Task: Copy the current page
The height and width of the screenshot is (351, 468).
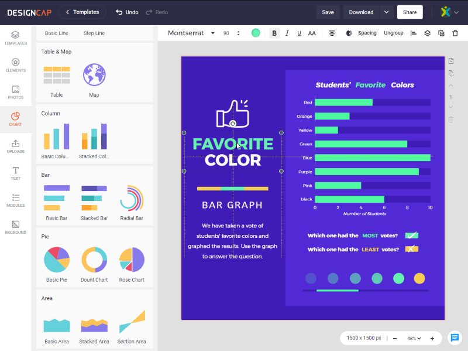Action: point(451,73)
